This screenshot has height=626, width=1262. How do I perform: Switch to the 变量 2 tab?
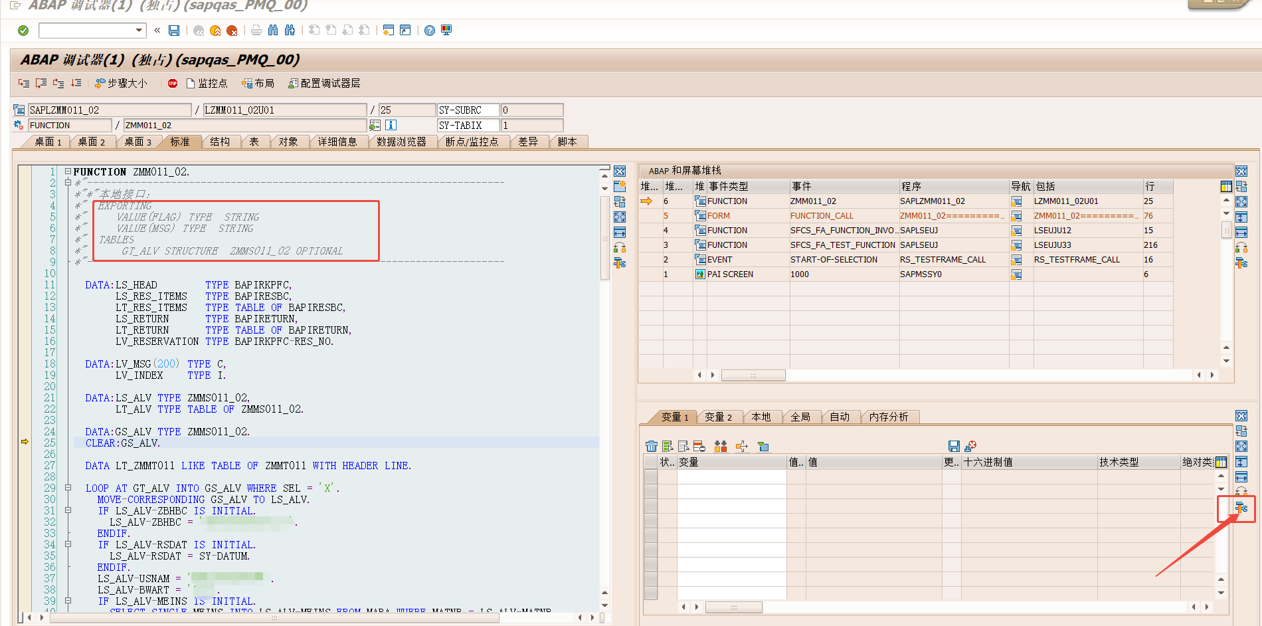pos(720,417)
